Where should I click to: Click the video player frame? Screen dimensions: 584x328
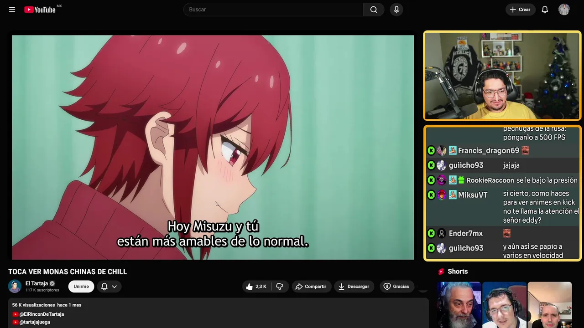(x=213, y=148)
